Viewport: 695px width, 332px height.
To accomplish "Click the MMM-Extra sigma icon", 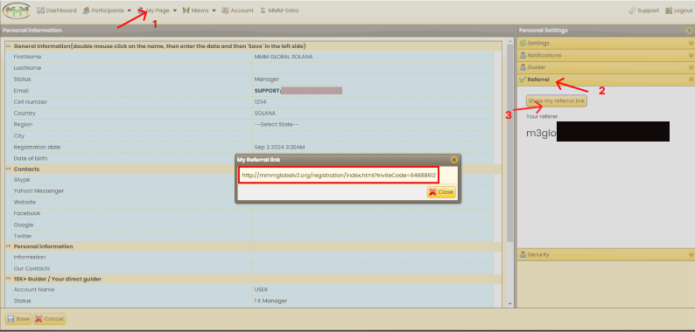I will pyautogui.click(x=263, y=10).
